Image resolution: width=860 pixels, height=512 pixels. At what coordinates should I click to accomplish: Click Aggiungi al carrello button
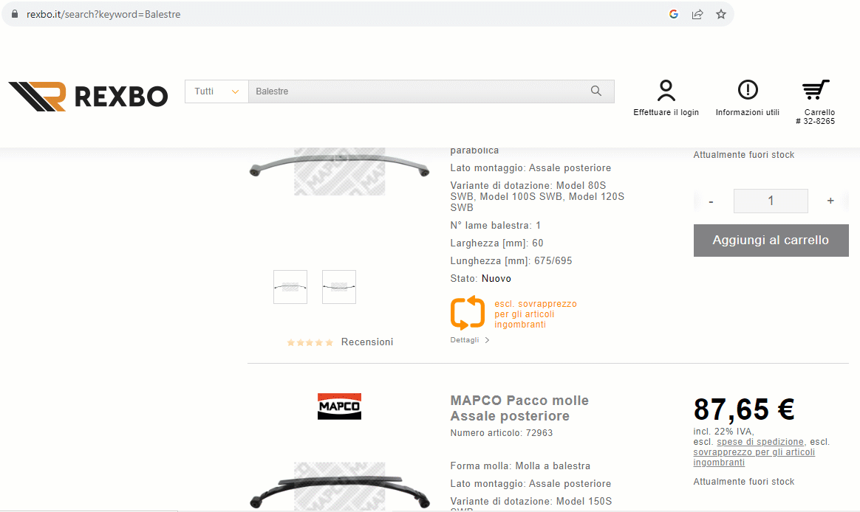pos(771,241)
